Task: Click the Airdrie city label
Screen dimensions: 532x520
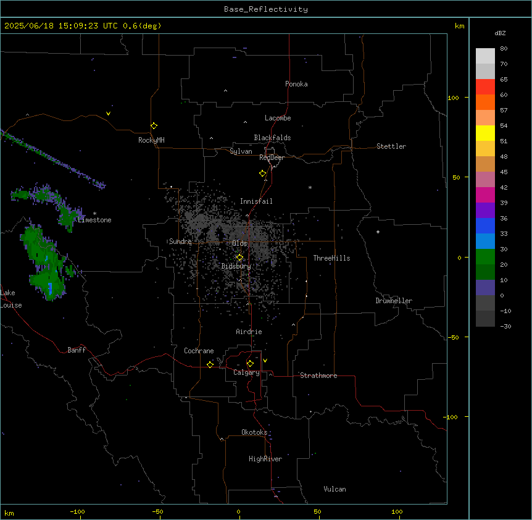Action: 249,332
